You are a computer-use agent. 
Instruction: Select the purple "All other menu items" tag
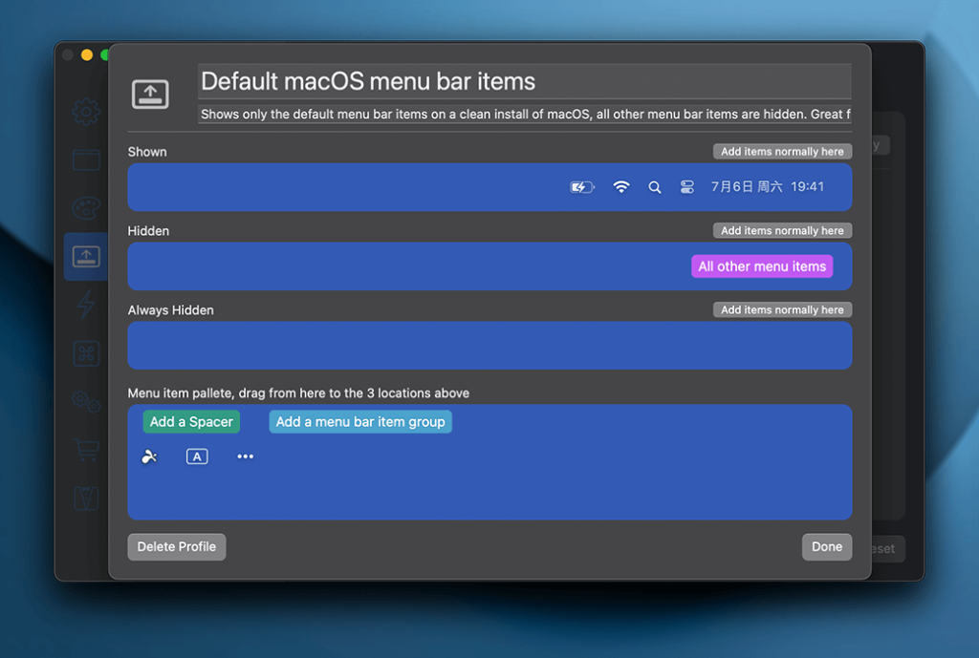(762, 266)
